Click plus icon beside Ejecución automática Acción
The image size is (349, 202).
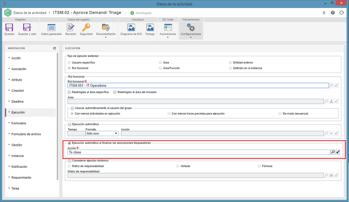click(x=331, y=133)
